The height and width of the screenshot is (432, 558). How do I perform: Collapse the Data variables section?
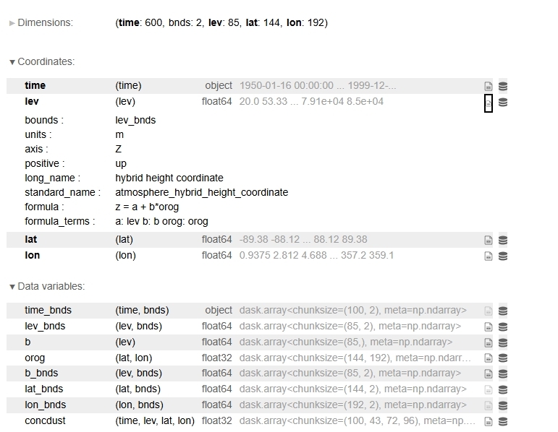[x=47, y=287]
